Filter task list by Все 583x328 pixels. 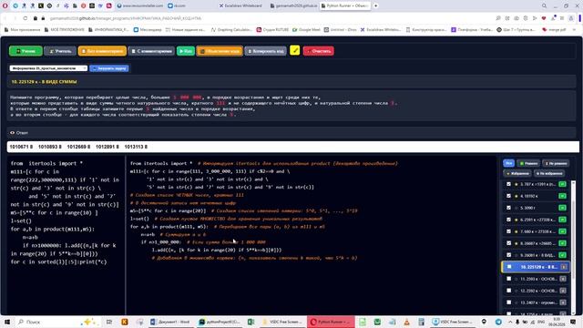pos(508,163)
